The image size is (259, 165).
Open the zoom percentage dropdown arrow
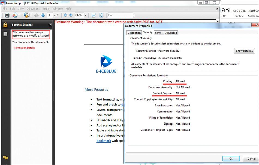coord(85,15)
